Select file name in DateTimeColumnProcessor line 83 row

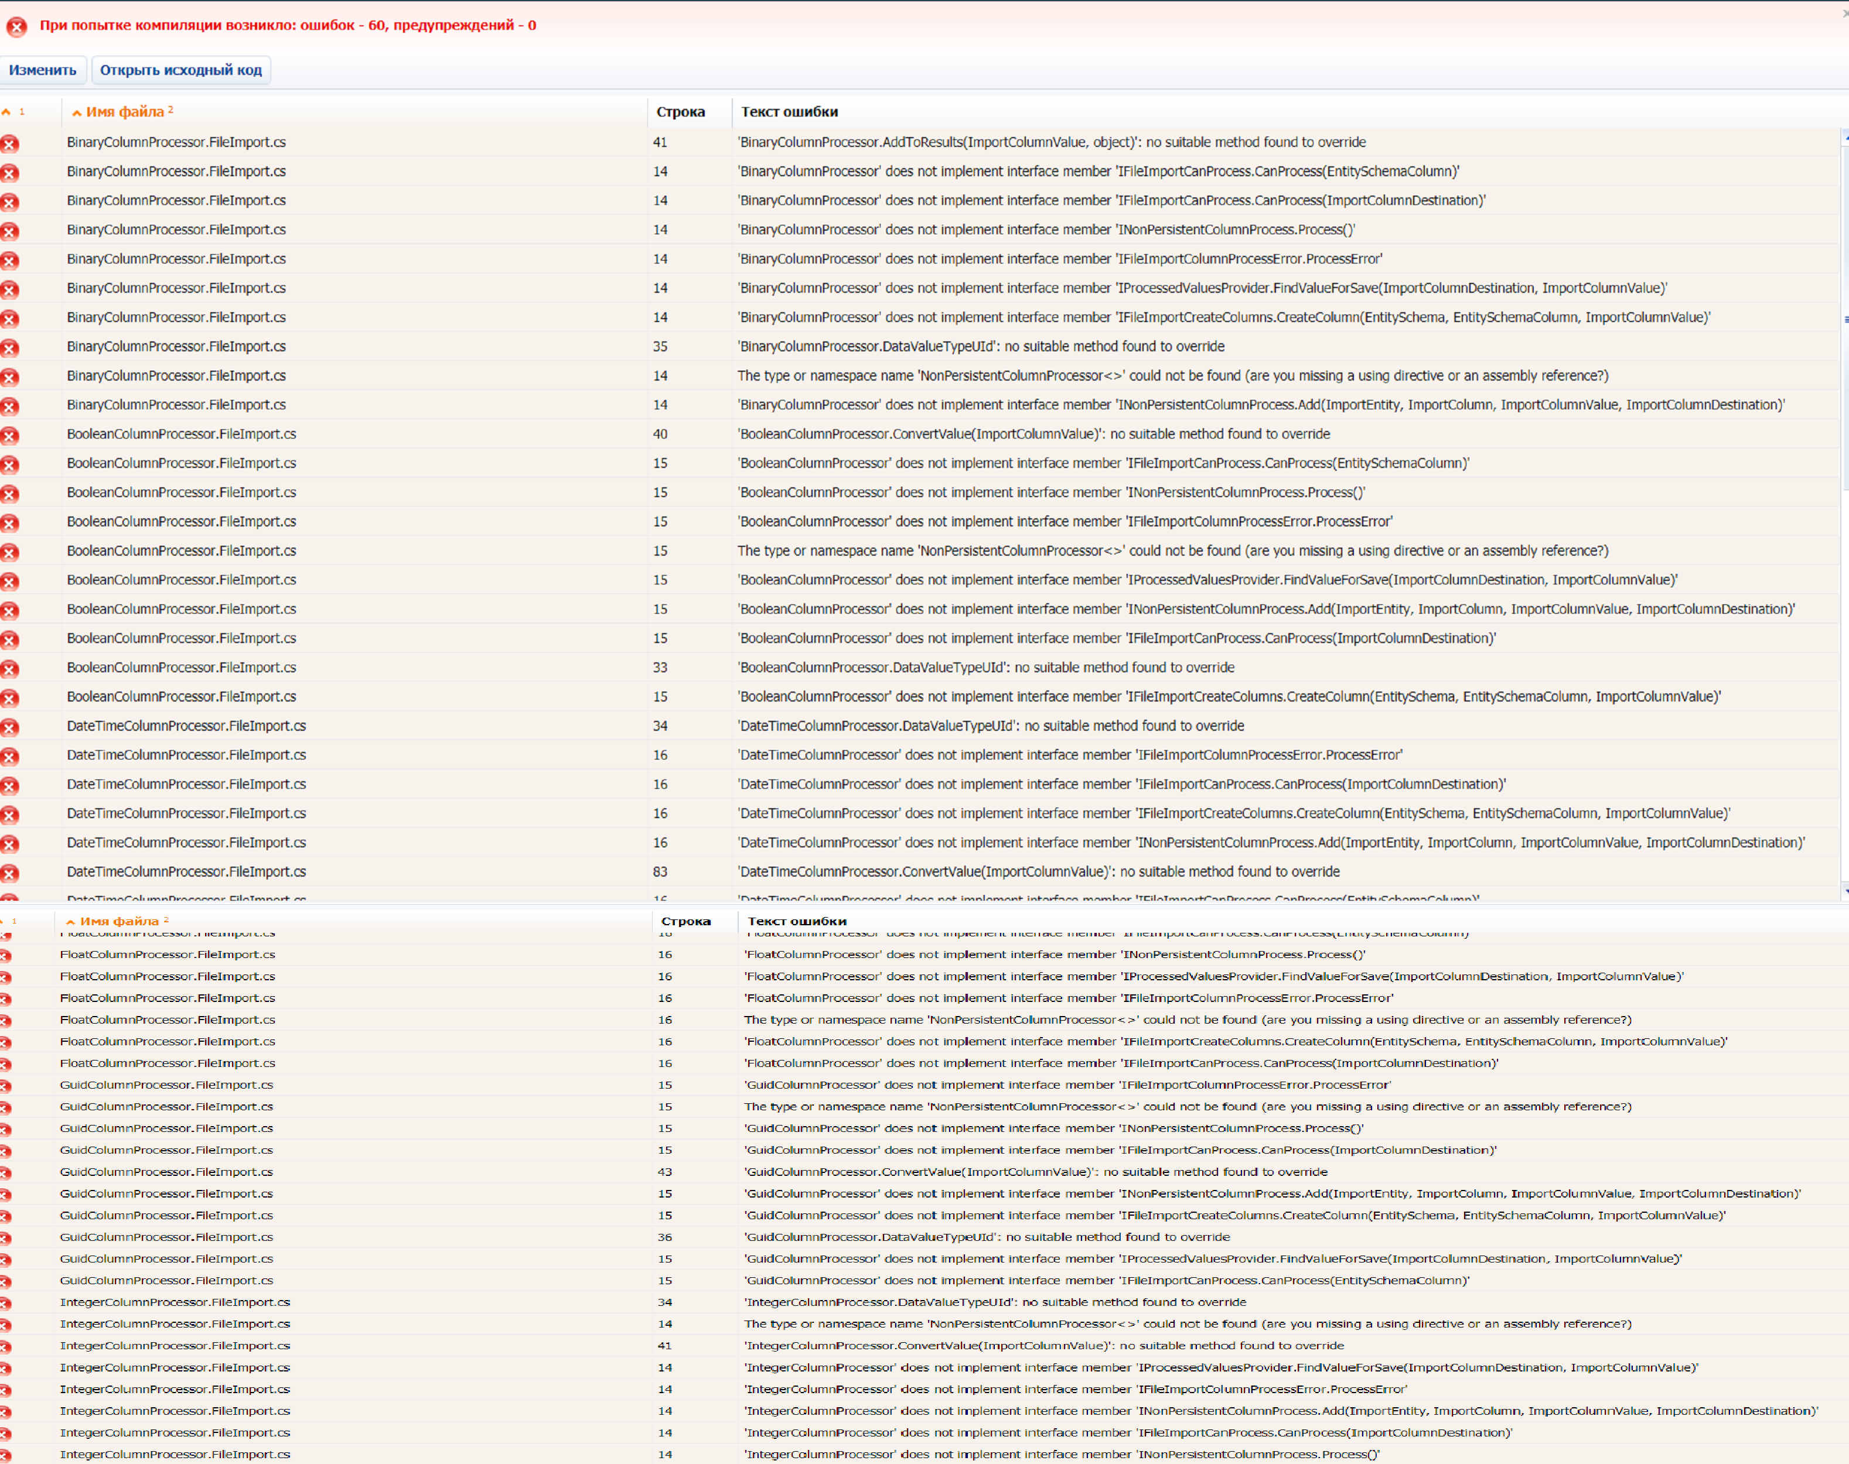(x=186, y=872)
